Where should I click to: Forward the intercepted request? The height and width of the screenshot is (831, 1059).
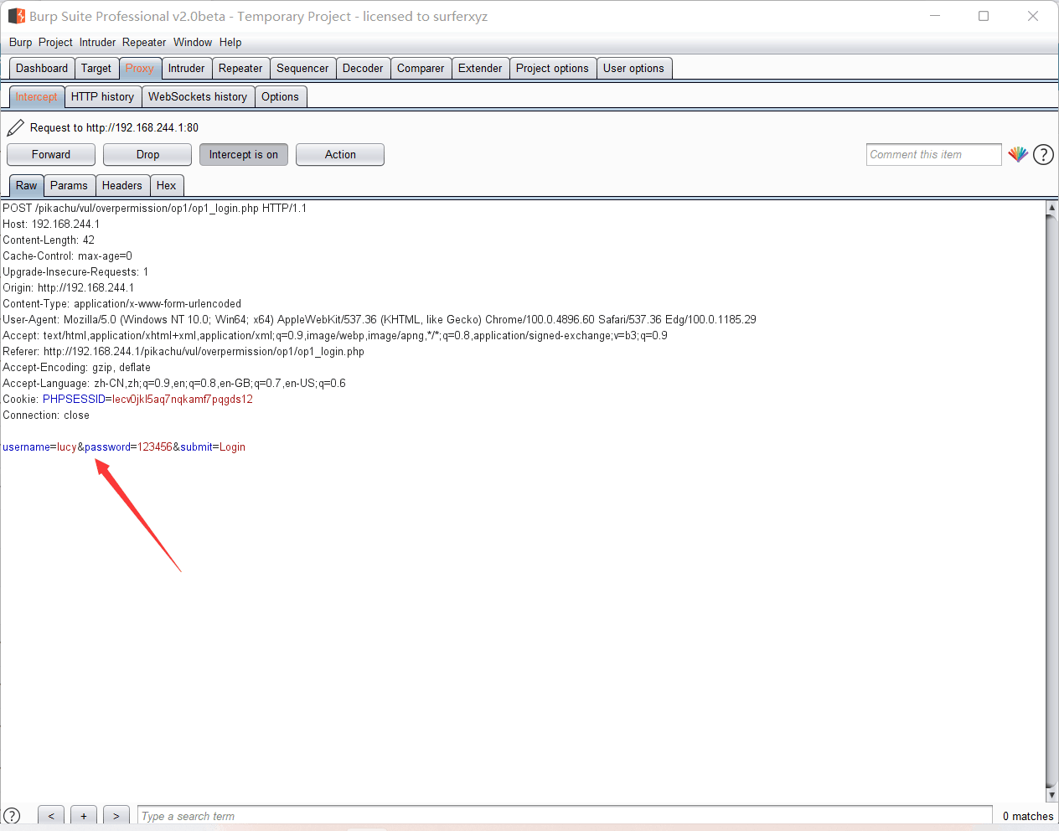coord(51,155)
